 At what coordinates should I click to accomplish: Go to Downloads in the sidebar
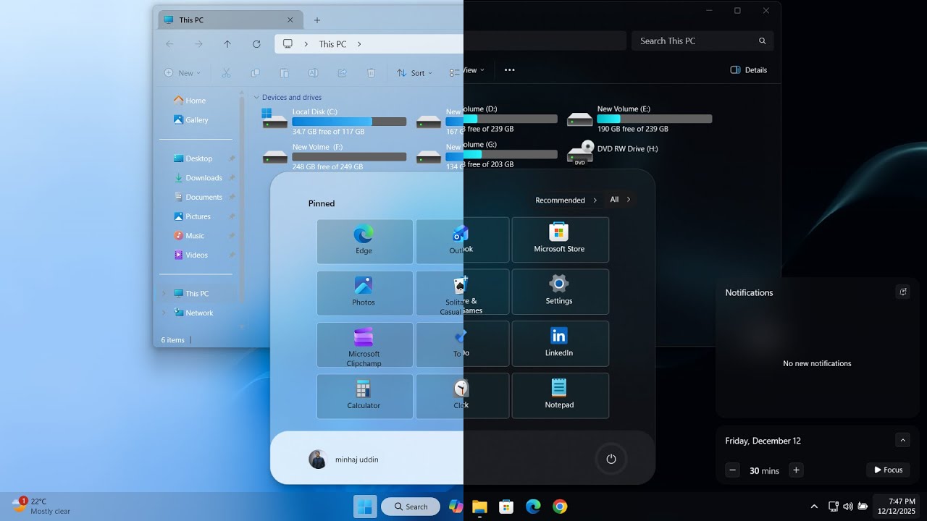(199, 178)
